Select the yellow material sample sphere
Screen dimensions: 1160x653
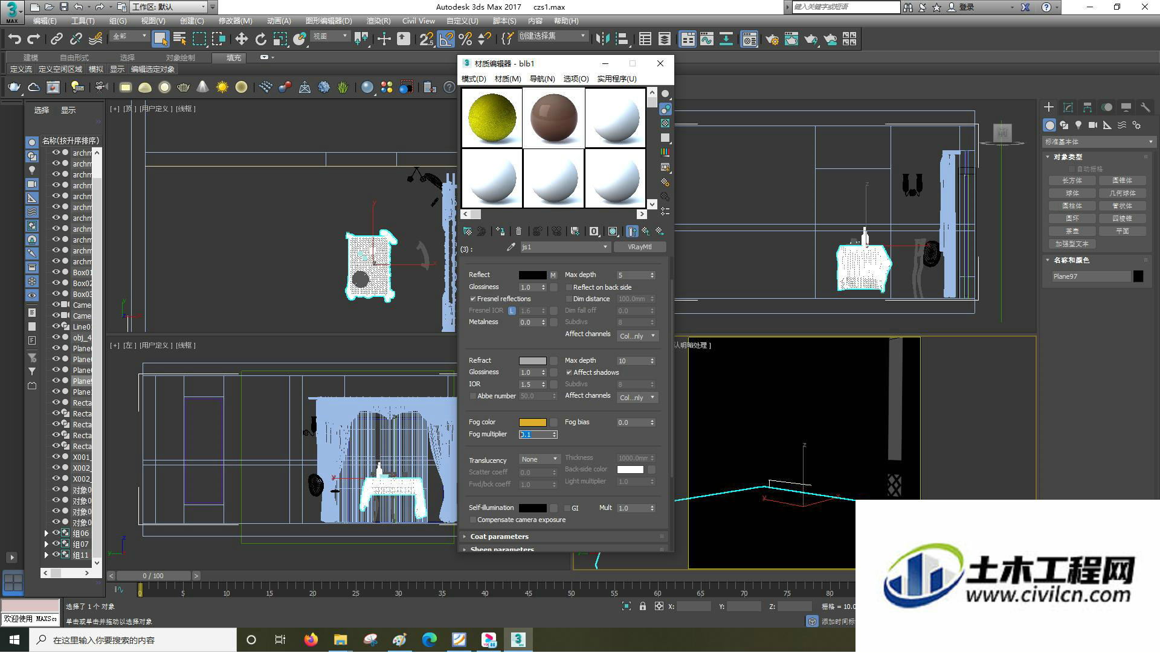492,118
